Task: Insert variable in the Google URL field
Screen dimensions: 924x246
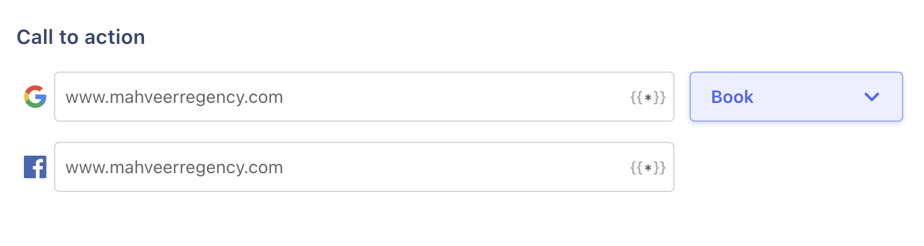Action: pos(647,97)
